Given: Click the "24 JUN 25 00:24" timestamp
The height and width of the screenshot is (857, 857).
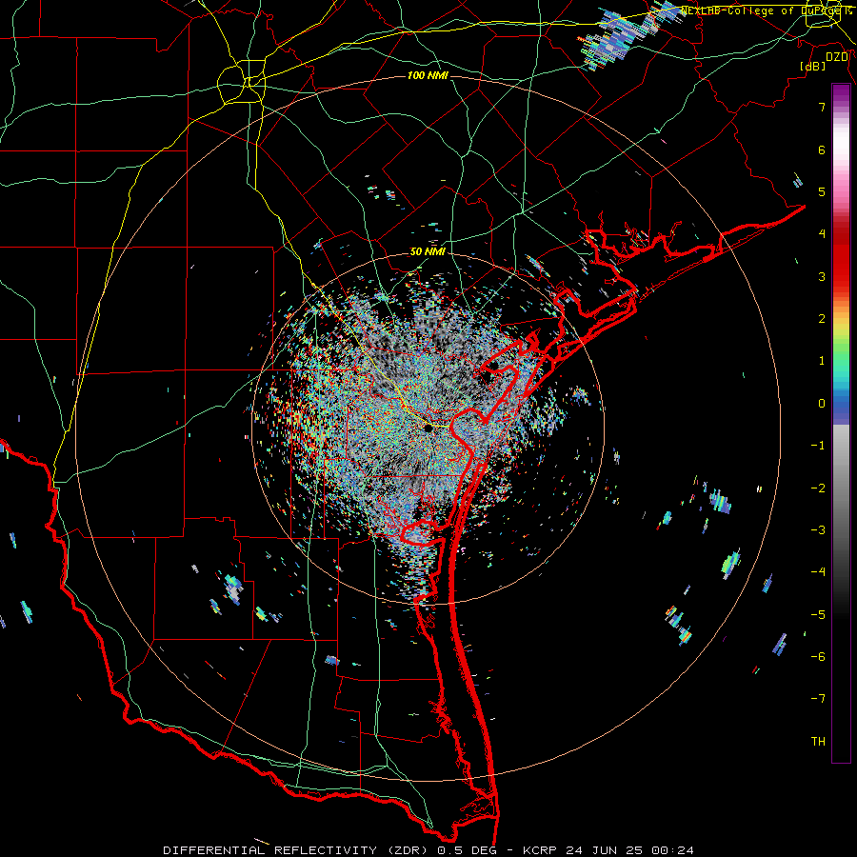Looking at the screenshot, I should tap(629, 850).
